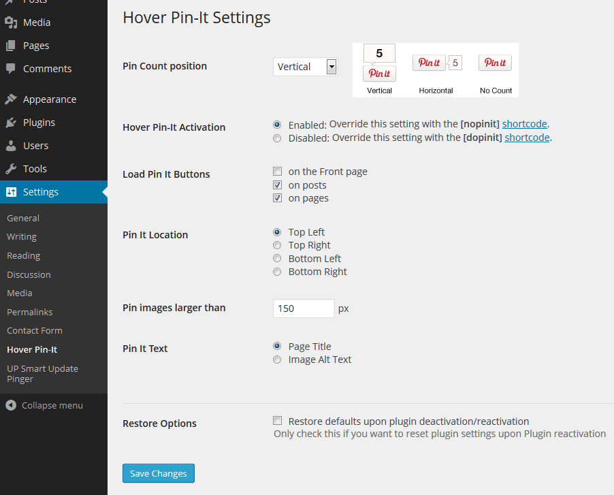614x495 pixels.
Task: Open the shortcode link beside [nopinit]
Action: [525, 125]
